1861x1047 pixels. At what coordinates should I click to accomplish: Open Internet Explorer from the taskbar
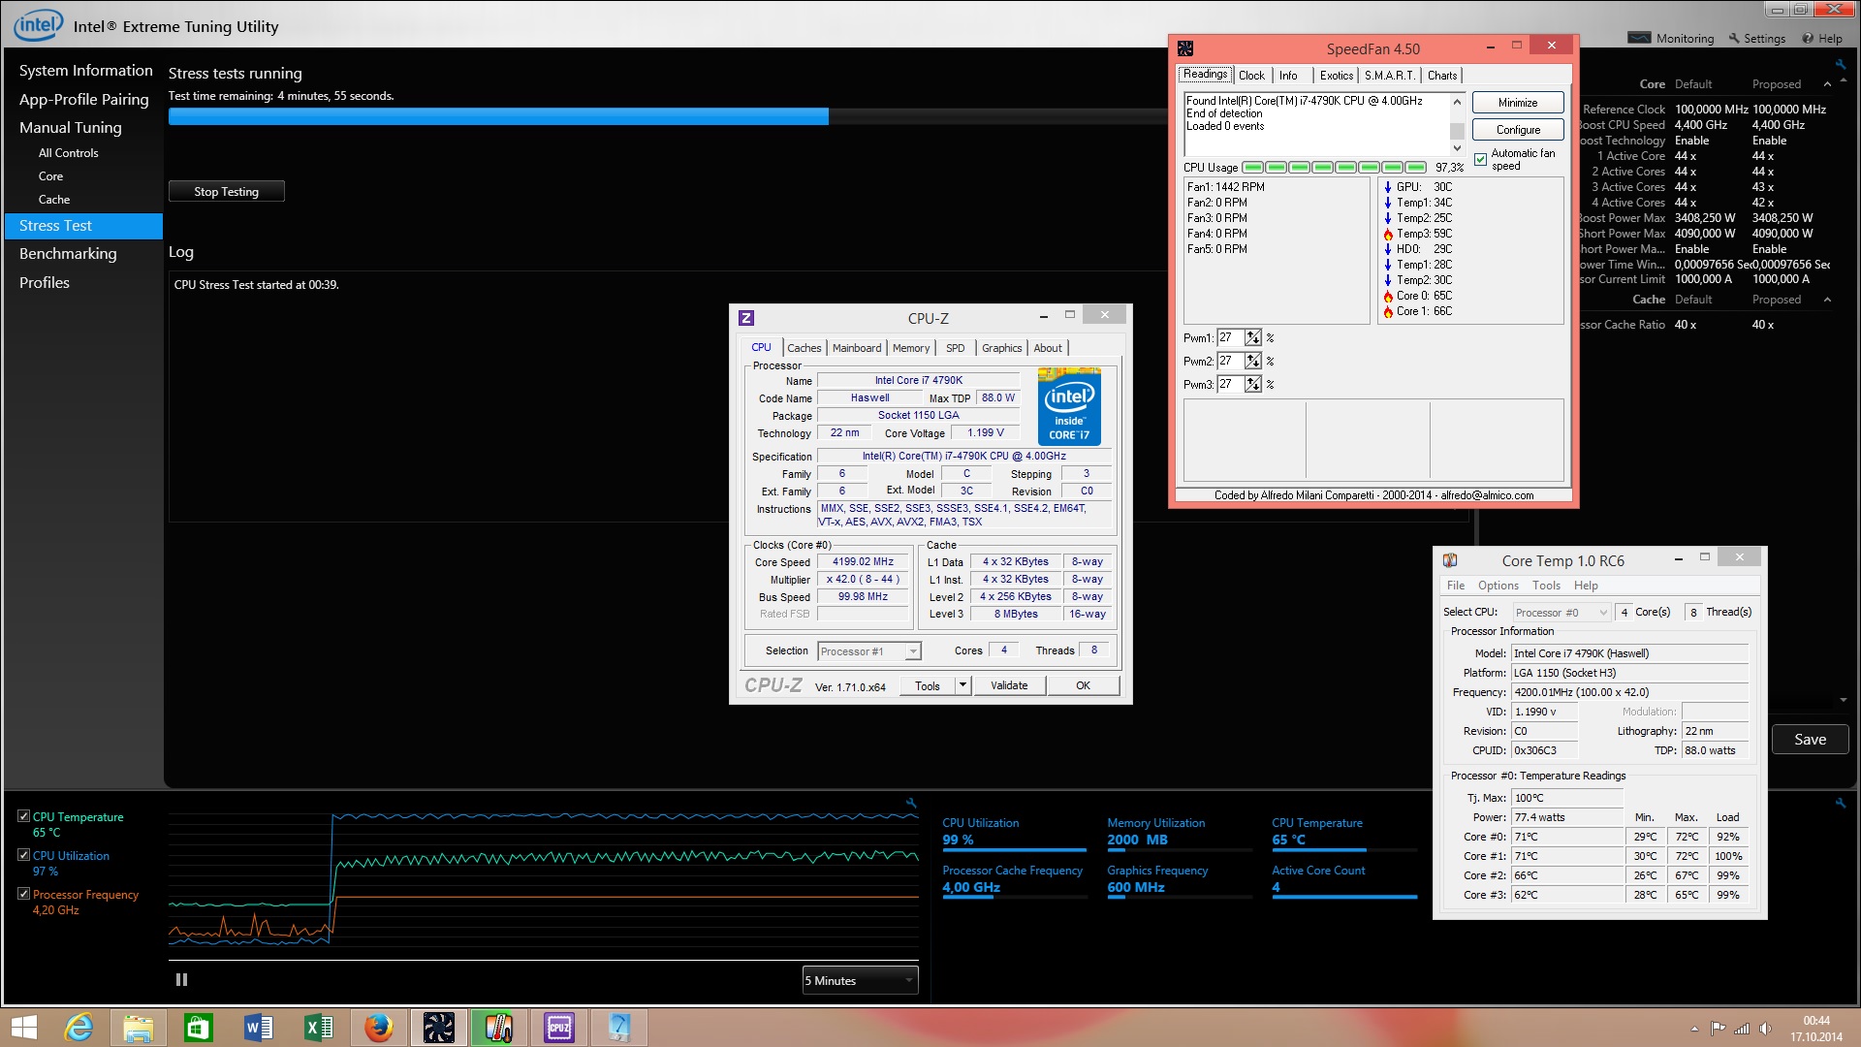tap(79, 1028)
